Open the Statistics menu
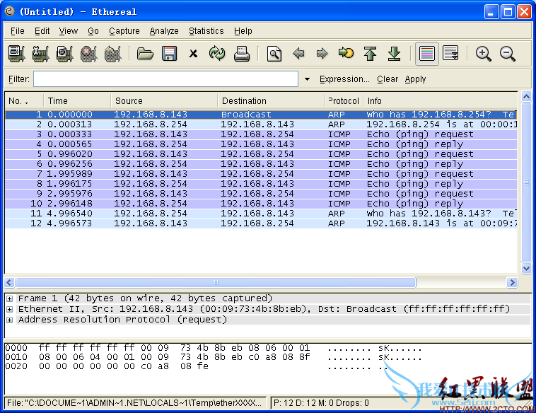 coord(206,31)
